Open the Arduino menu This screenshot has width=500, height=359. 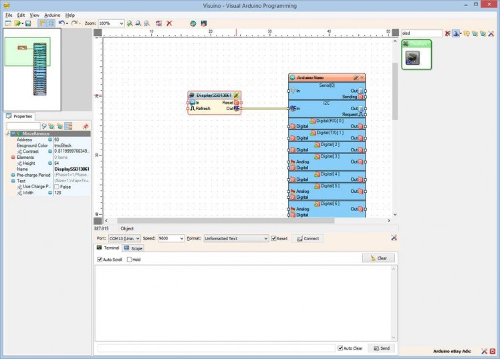51,14
